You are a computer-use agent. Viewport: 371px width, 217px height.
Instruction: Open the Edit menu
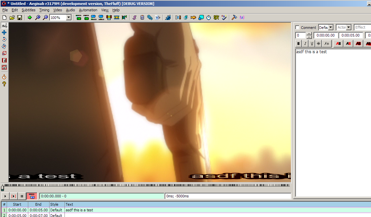coord(15,10)
